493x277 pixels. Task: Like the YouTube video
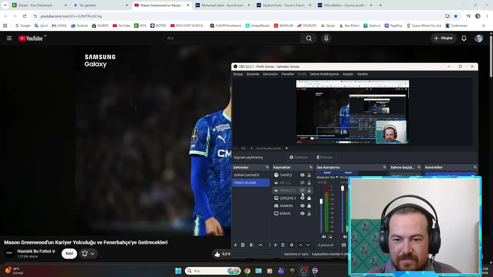click(222, 254)
